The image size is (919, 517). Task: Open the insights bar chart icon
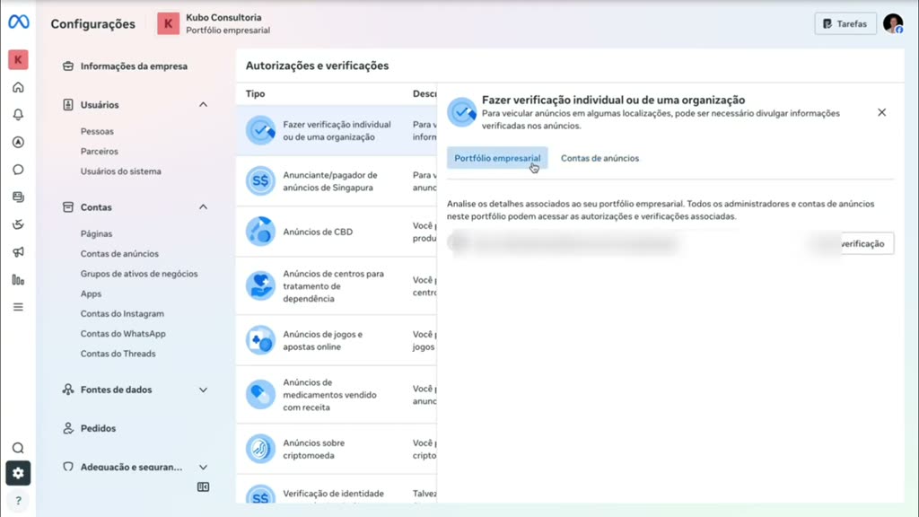pos(18,280)
